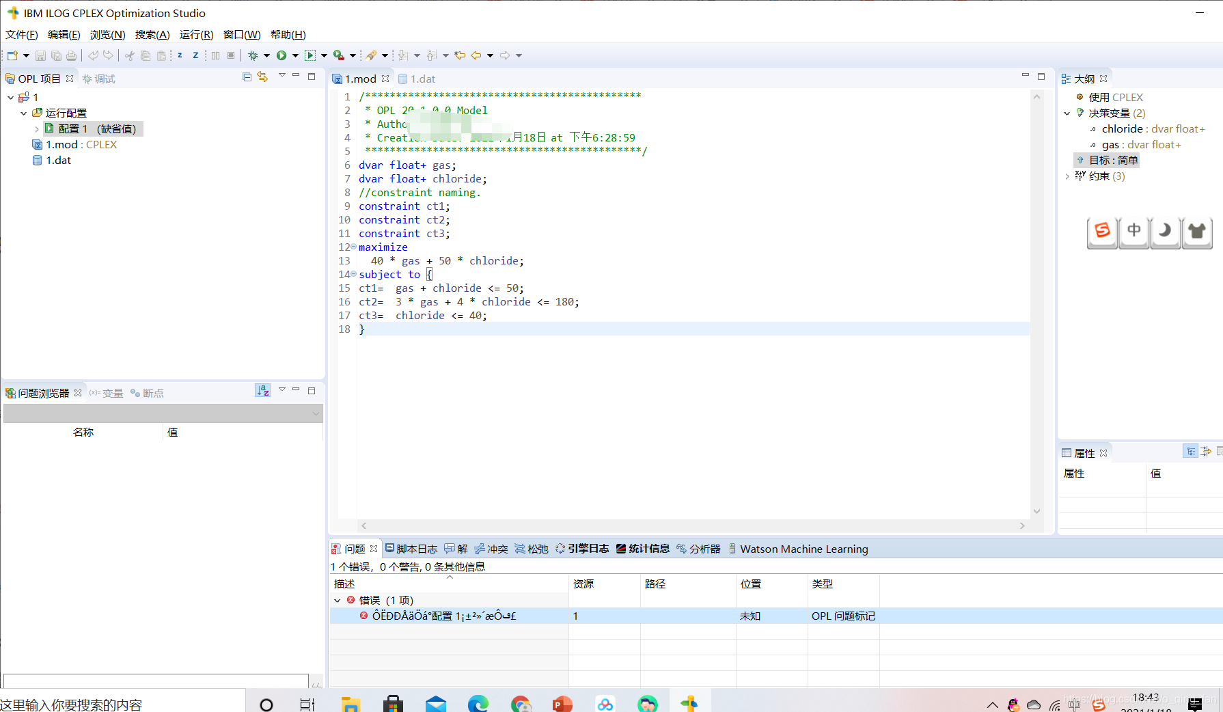Click the Paste clipboard icon
Screen dimensions: 1223x712
click(161, 55)
